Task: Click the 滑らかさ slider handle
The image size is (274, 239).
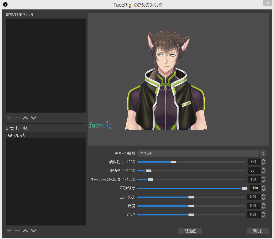Action: click(x=149, y=171)
